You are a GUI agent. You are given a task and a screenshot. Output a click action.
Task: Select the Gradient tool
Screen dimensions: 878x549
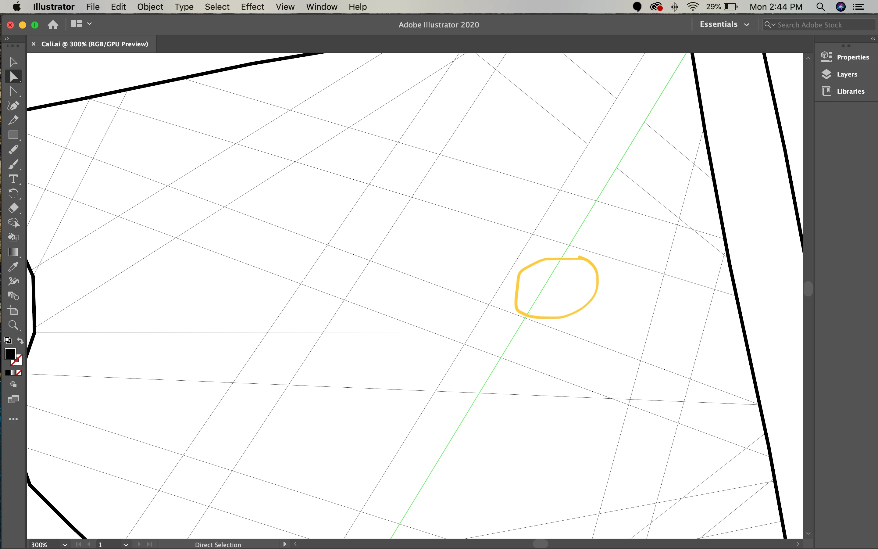(x=13, y=252)
